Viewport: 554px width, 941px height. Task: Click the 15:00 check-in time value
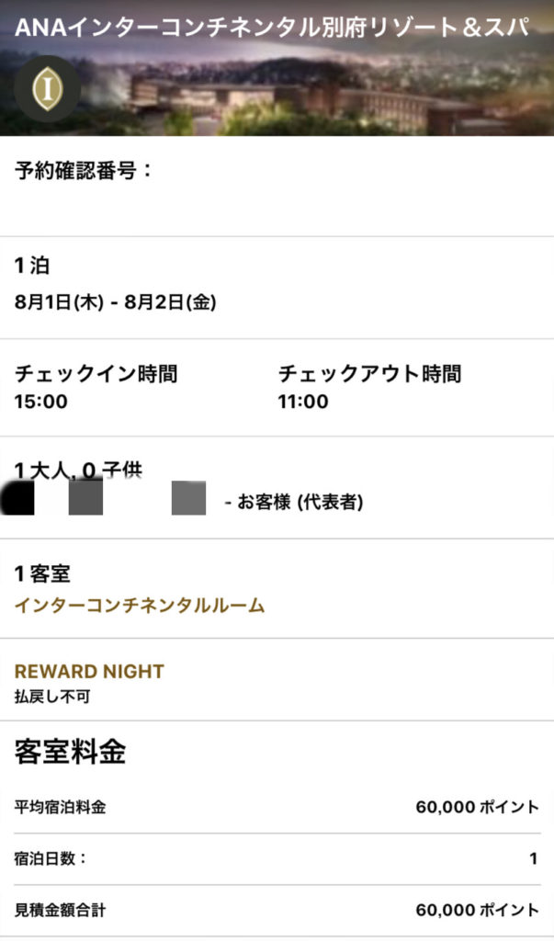pyautogui.click(x=41, y=402)
